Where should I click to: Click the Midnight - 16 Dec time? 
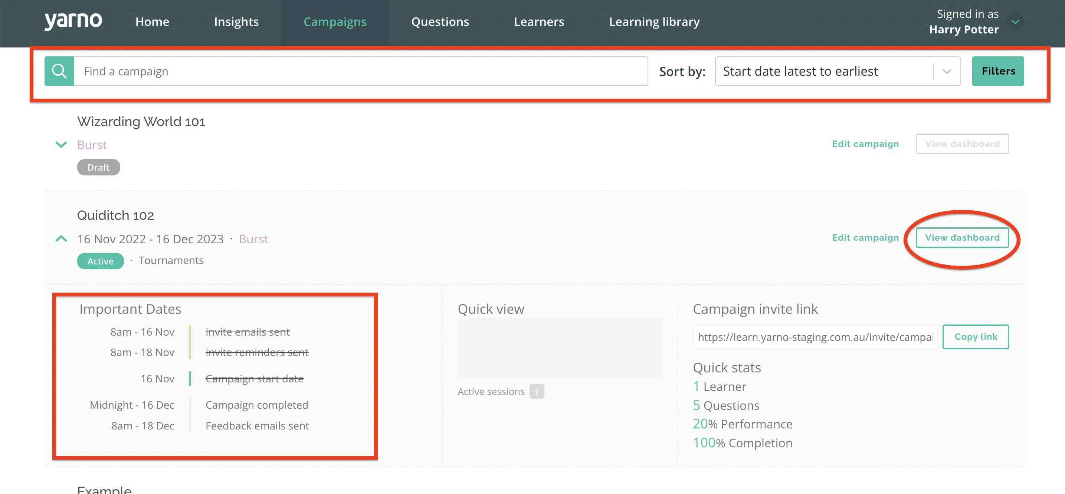[x=132, y=405]
